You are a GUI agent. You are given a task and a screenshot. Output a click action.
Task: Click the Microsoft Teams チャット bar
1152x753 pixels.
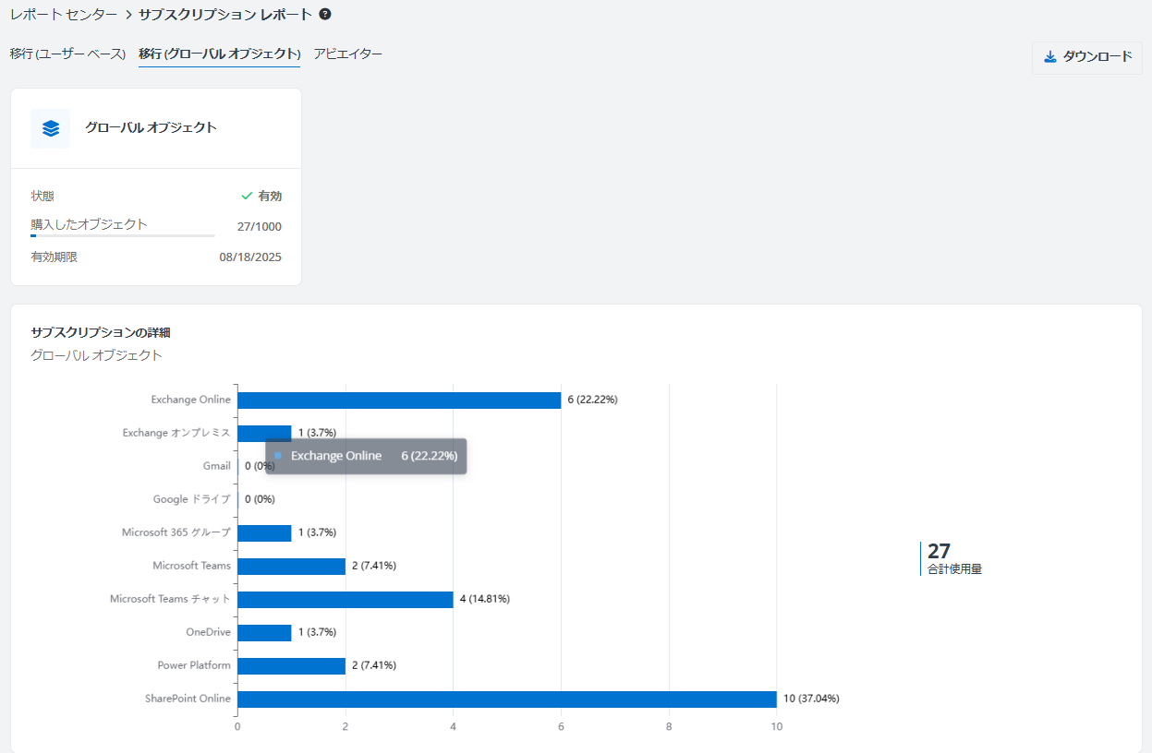346,599
